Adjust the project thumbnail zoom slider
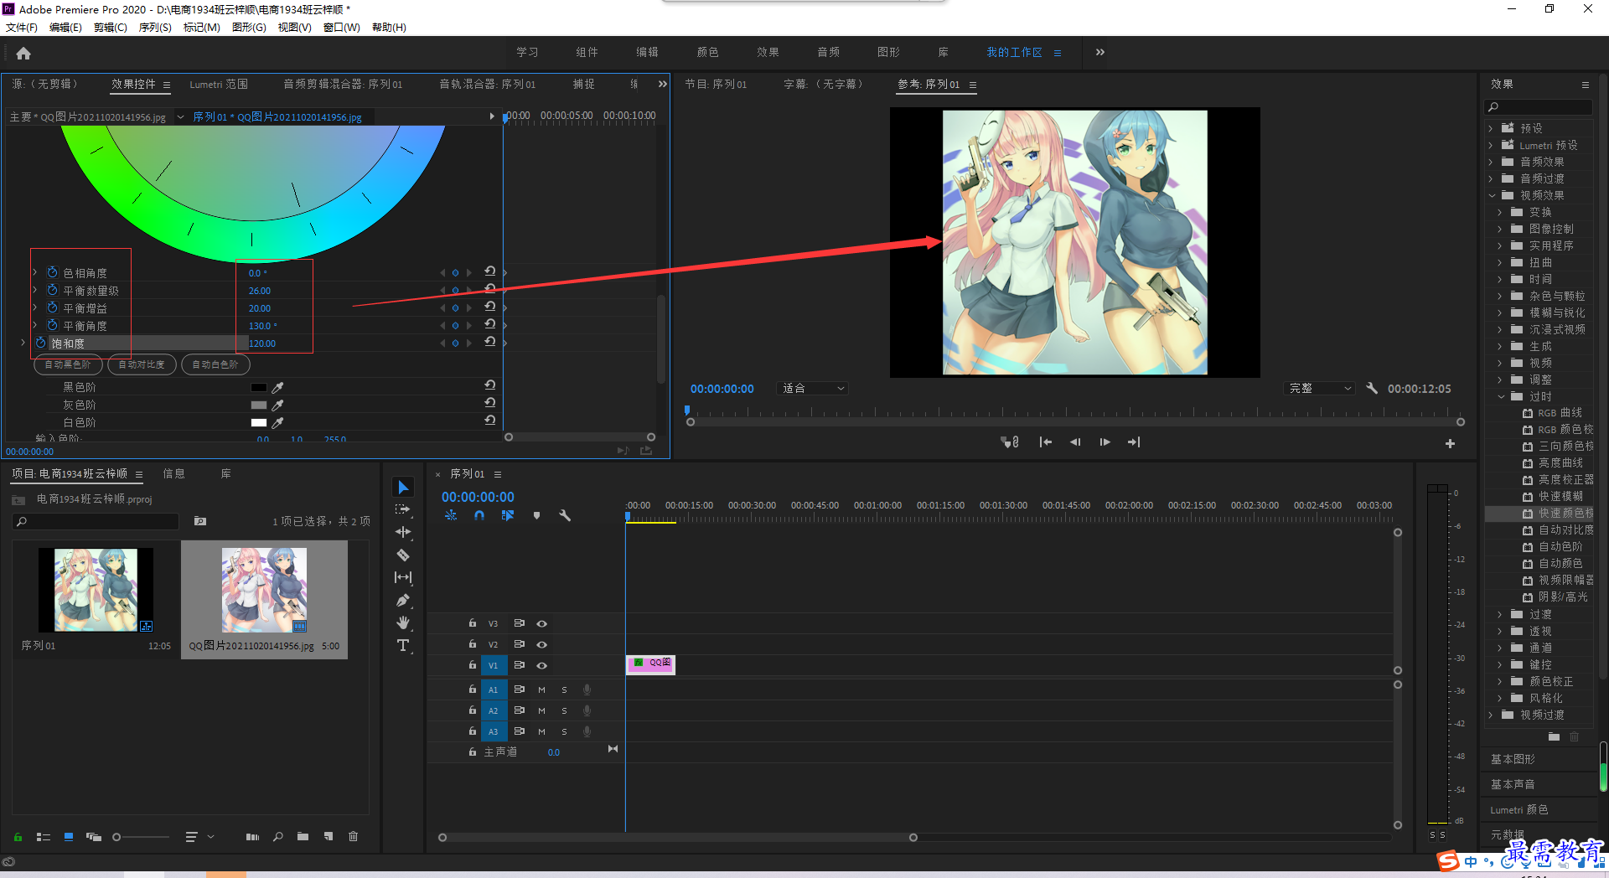Screen dimensions: 1609x878 click(x=141, y=836)
